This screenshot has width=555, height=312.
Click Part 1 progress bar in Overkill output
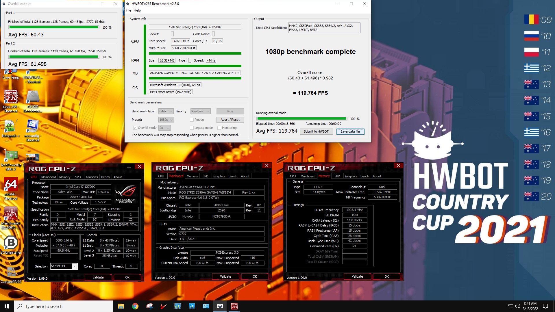53,27
